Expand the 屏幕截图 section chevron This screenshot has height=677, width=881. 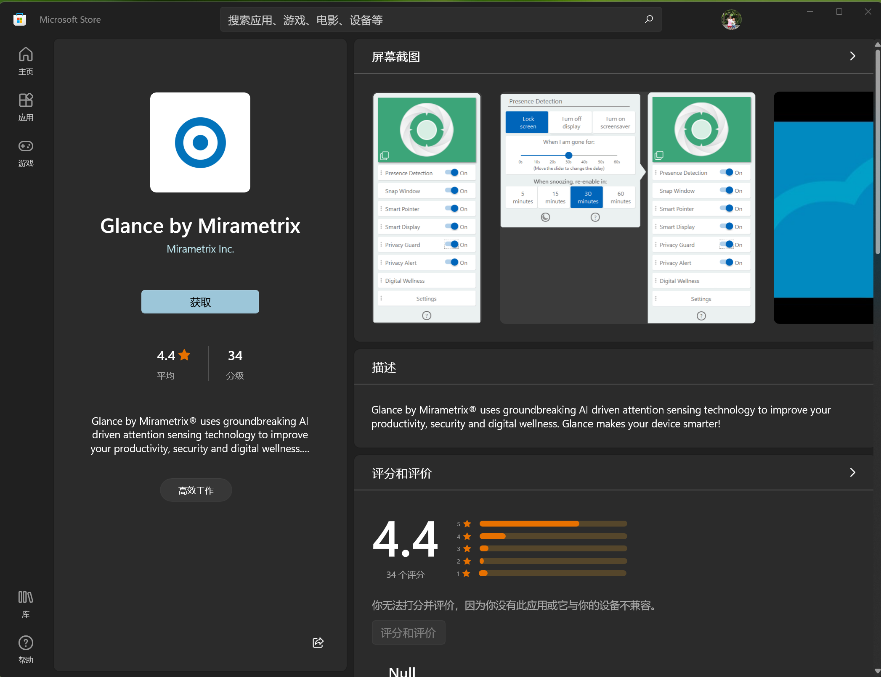852,56
